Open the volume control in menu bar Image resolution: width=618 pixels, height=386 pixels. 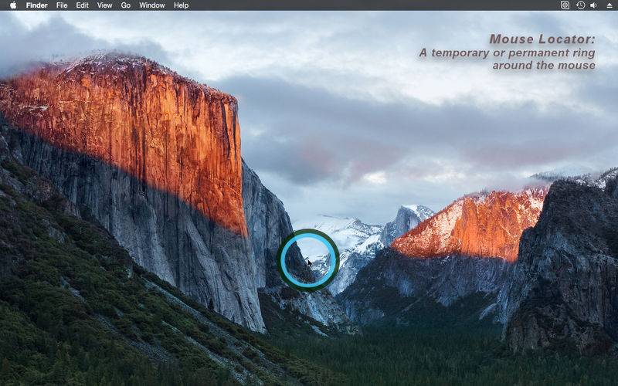pos(593,5)
